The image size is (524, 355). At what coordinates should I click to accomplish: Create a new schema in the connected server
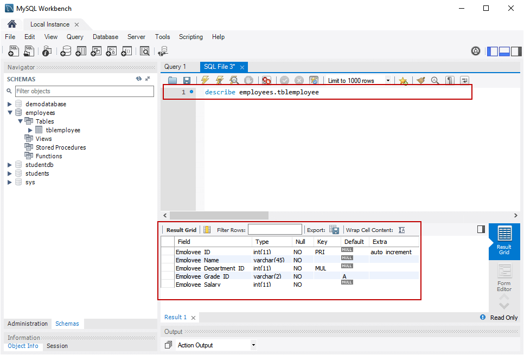[x=66, y=50]
